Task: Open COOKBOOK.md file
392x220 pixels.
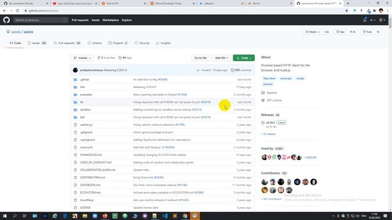Action: (x=90, y=185)
